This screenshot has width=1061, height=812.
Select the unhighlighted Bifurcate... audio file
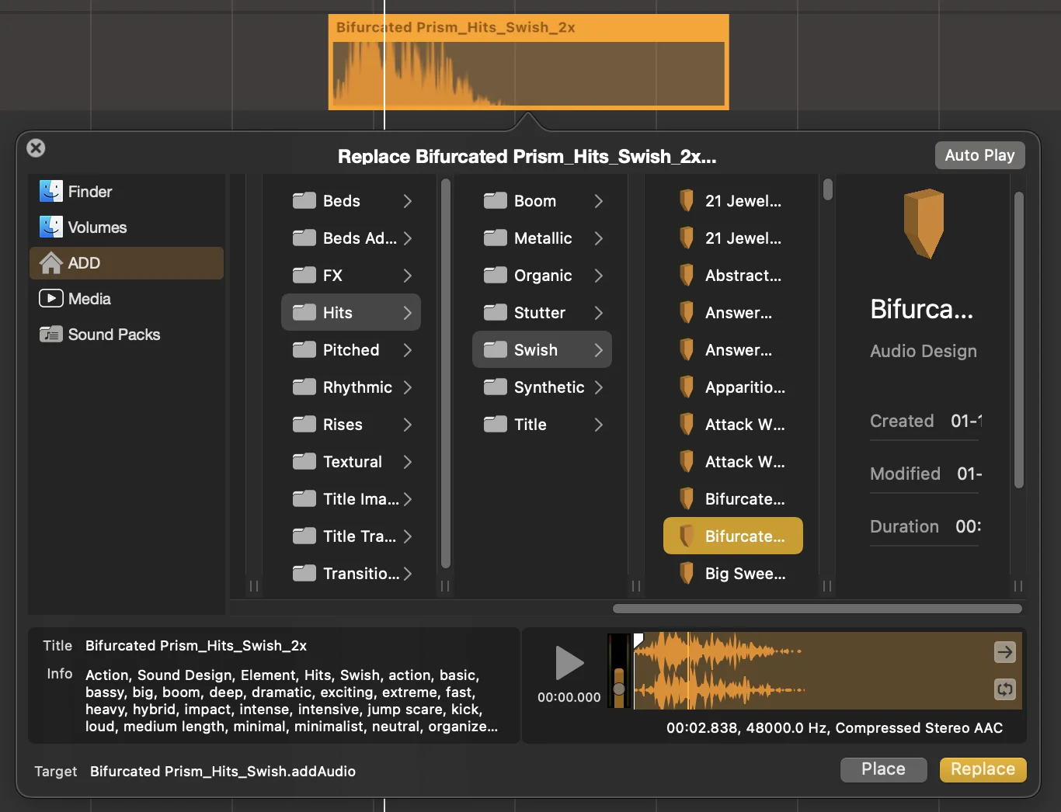click(x=733, y=499)
